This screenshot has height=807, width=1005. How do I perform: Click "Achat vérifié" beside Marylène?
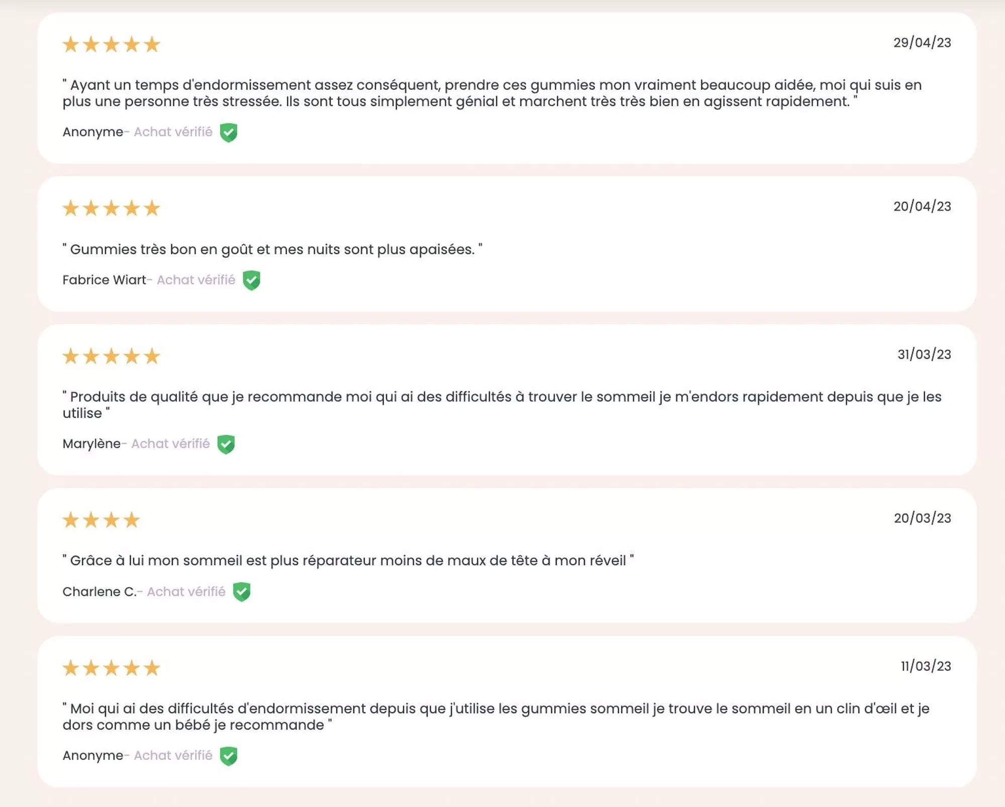coord(170,444)
